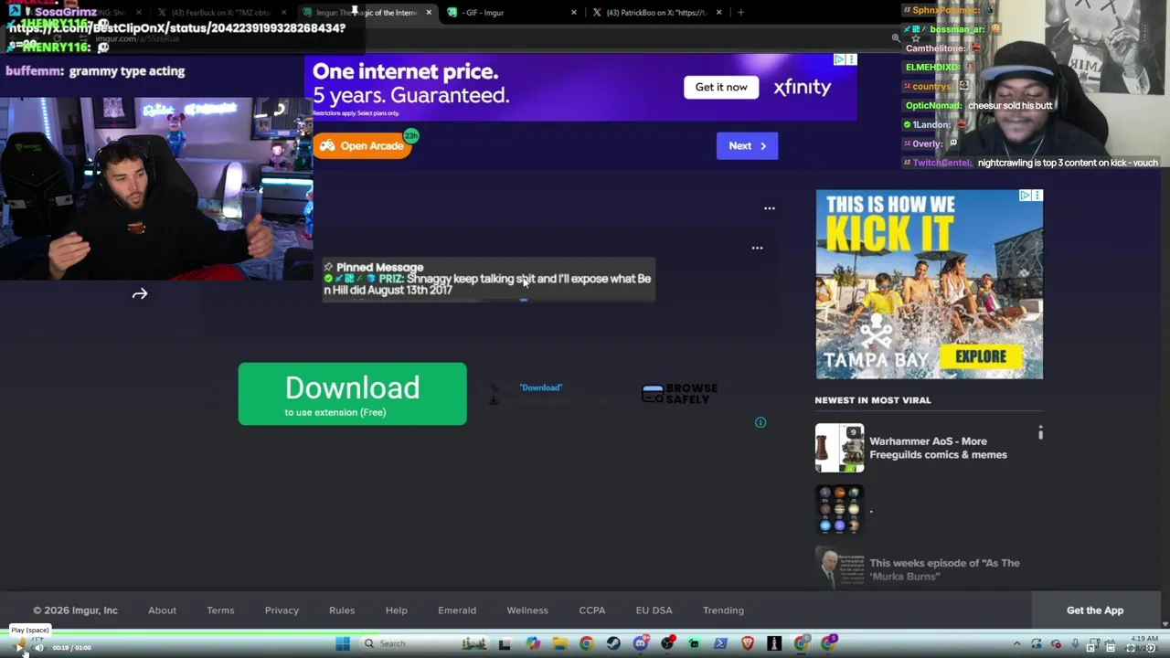Click the video play button
The width and height of the screenshot is (1170, 658).
[x=20, y=647]
